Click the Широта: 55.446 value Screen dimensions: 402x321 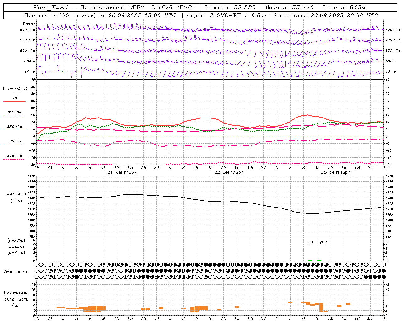289,8
